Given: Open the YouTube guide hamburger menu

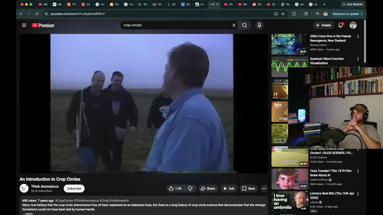Looking at the screenshot, I should (24, 25).
